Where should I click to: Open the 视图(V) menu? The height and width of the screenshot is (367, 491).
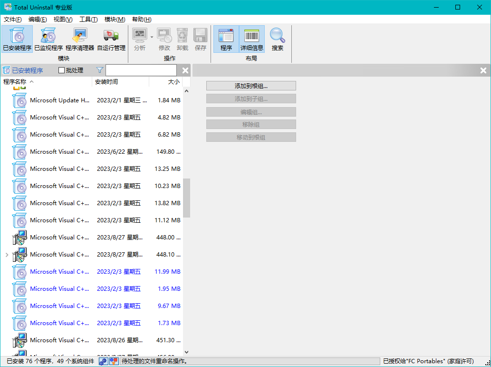click(x=63, y=20)
